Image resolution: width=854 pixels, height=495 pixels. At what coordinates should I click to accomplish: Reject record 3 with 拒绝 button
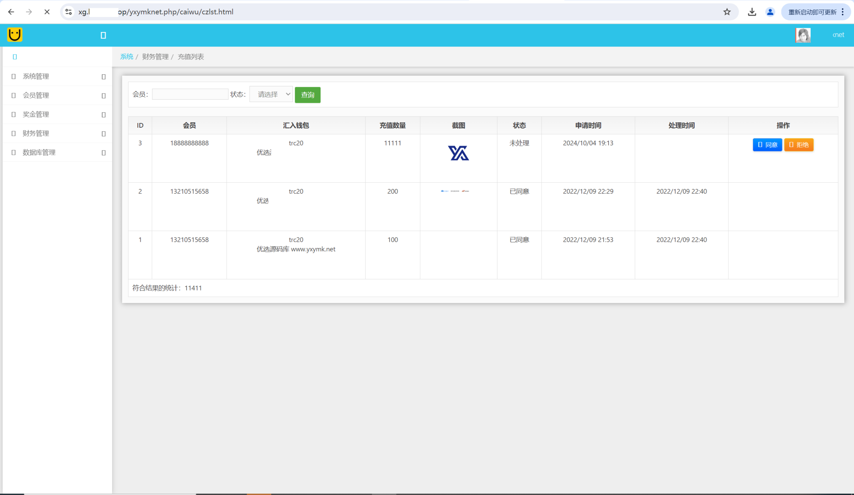click(x=798, y=145)
